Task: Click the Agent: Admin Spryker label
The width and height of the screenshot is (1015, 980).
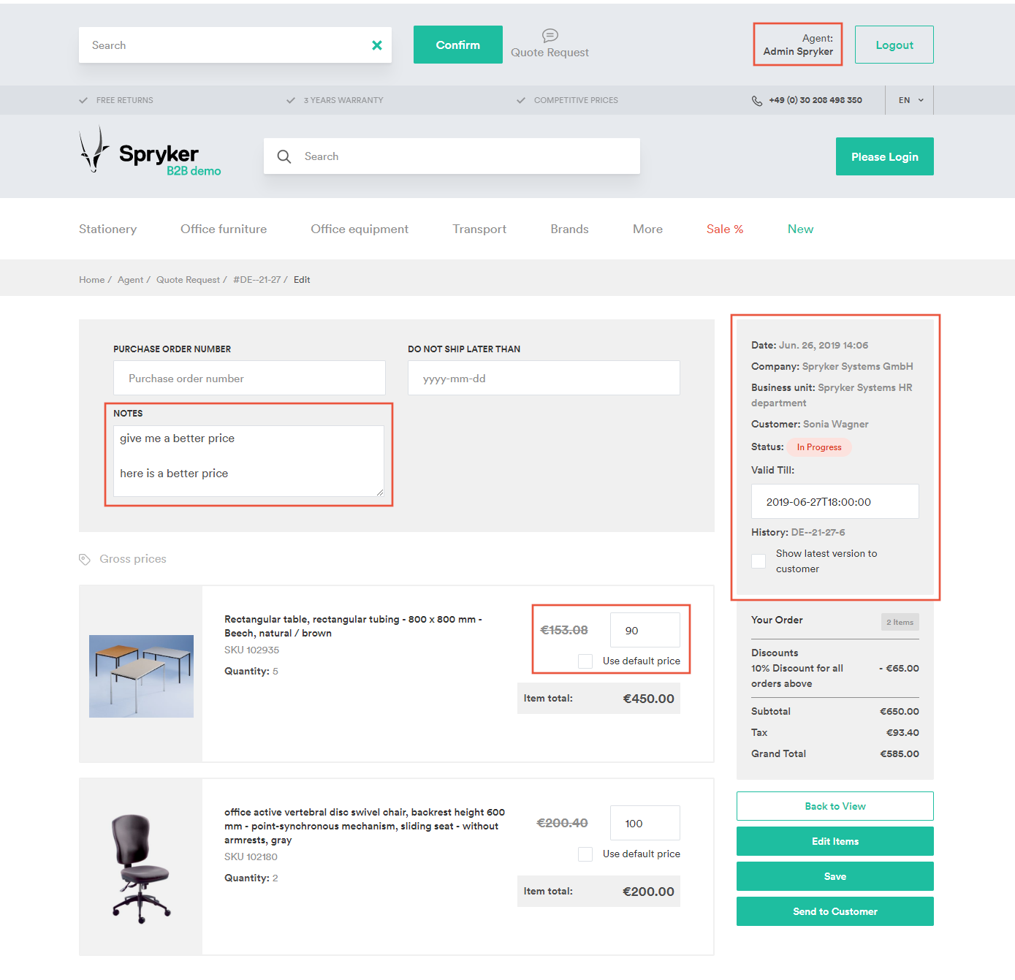Action: [798, 45]
